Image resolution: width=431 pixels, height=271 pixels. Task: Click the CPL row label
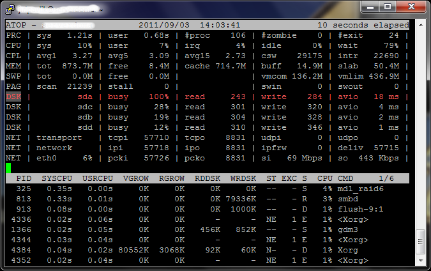click(13, 56)
